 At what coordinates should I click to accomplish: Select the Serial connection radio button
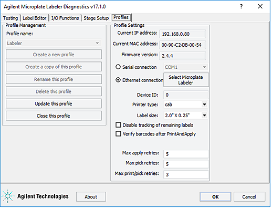(118, 67)
